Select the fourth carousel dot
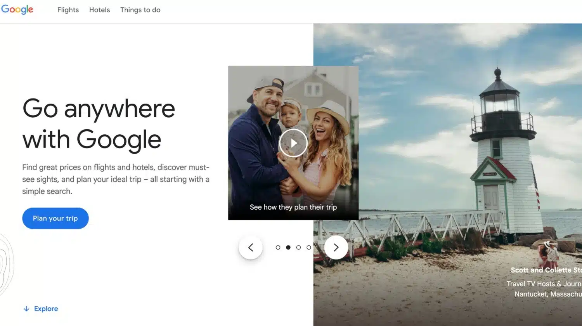This screenshot has width=582, height=326. [x=308, y=247]
